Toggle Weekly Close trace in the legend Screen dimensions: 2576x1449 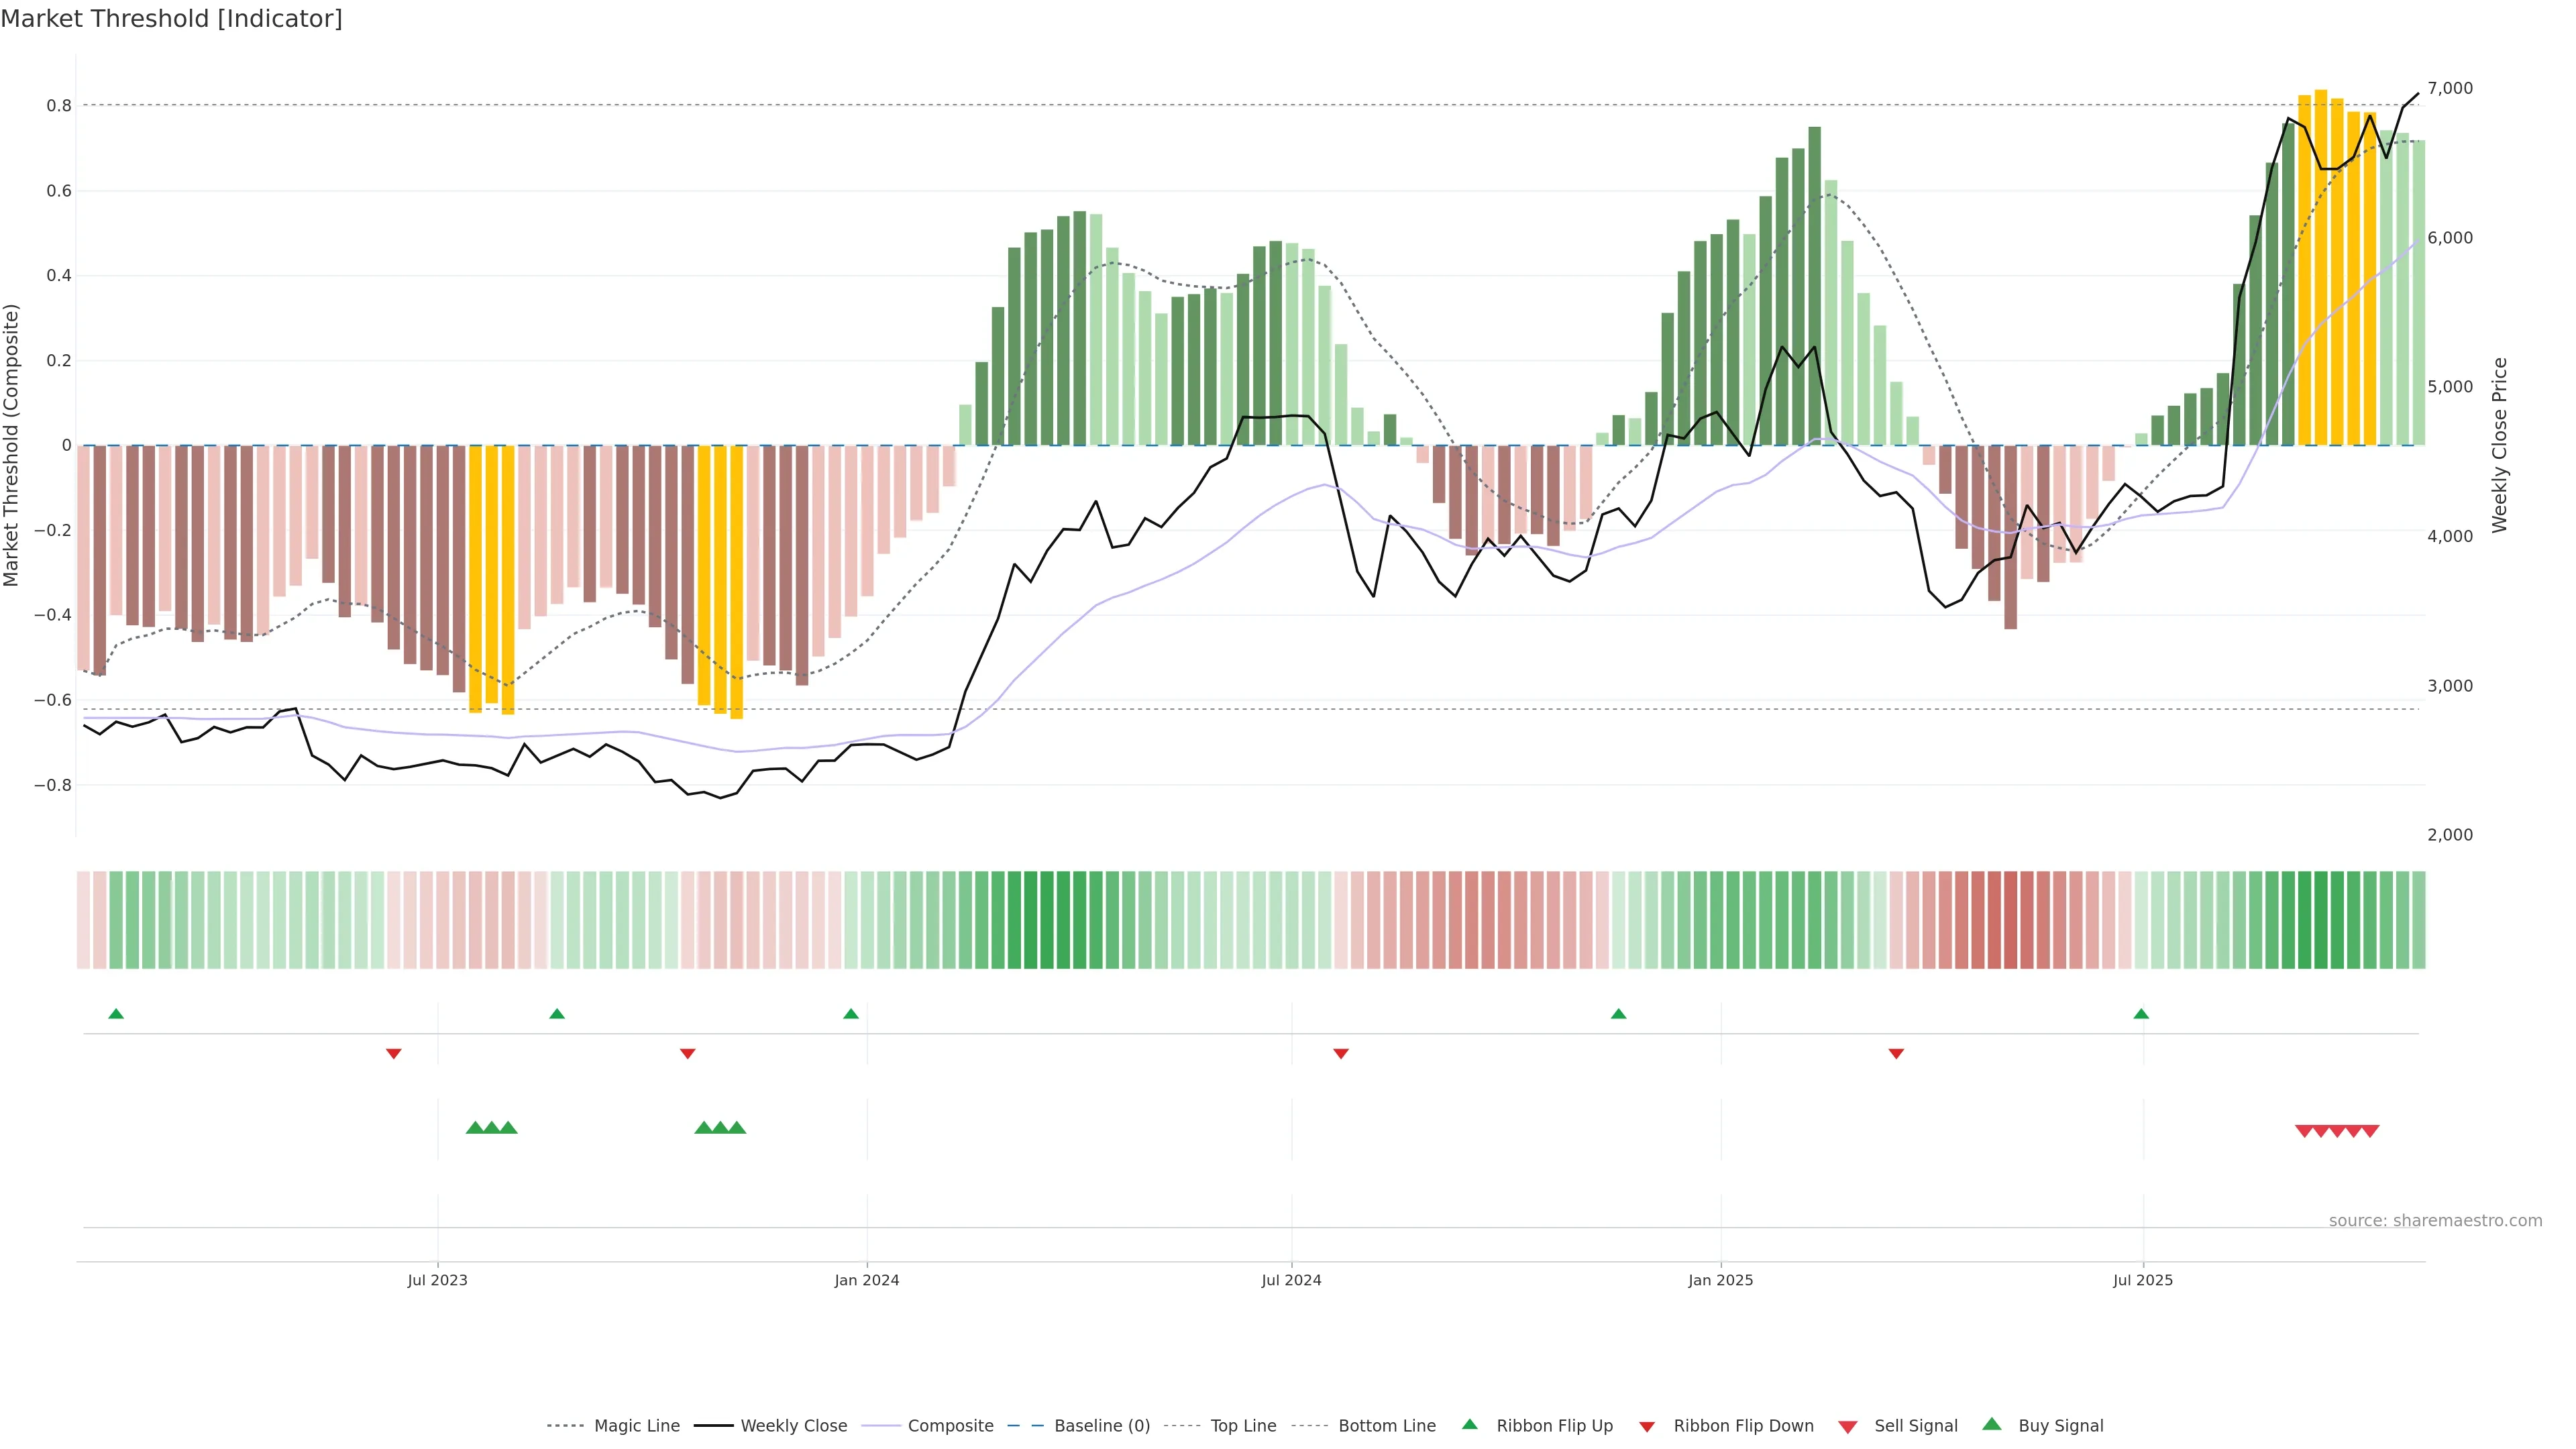(x=793, y=1426)
